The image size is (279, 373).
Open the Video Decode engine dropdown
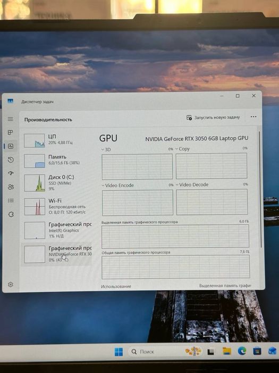coord(192,184)
